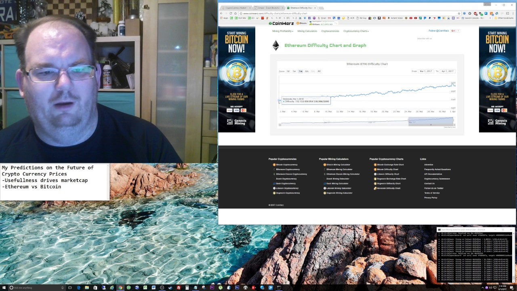Open the Ethereum Classic Cryptocurrency footer link
Screen dimensions: 517x291
click(292, 174)
